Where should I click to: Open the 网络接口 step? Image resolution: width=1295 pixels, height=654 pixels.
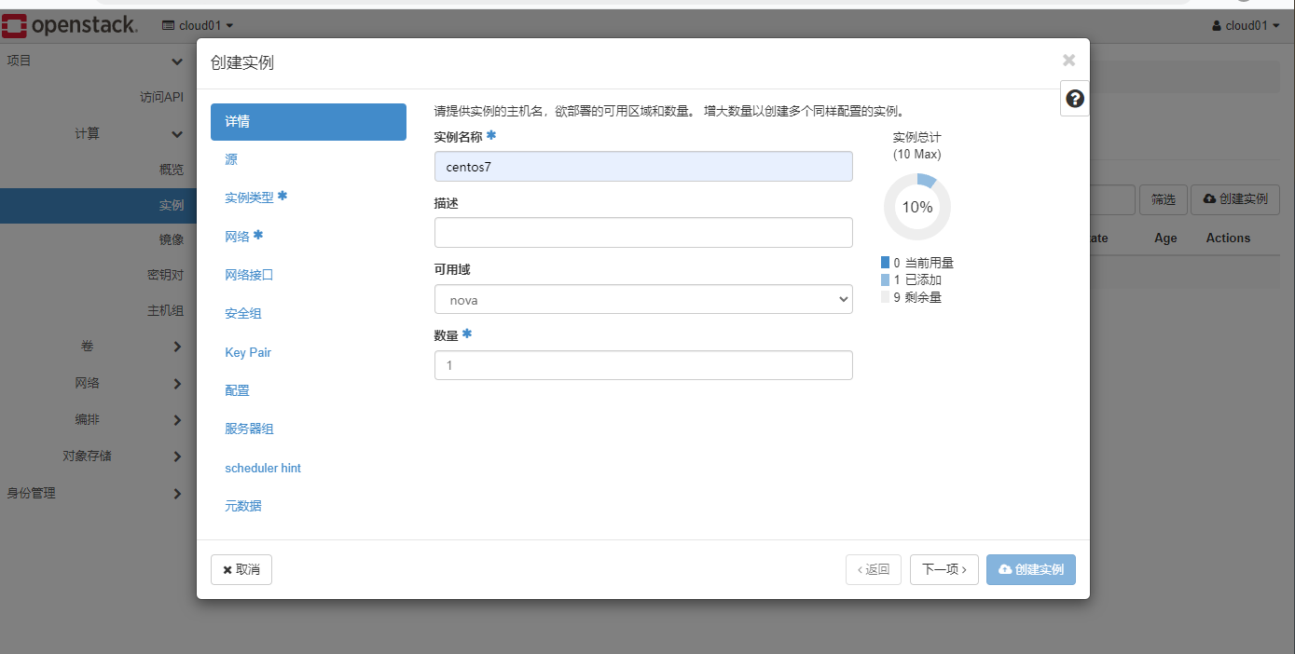pos(249,275)
